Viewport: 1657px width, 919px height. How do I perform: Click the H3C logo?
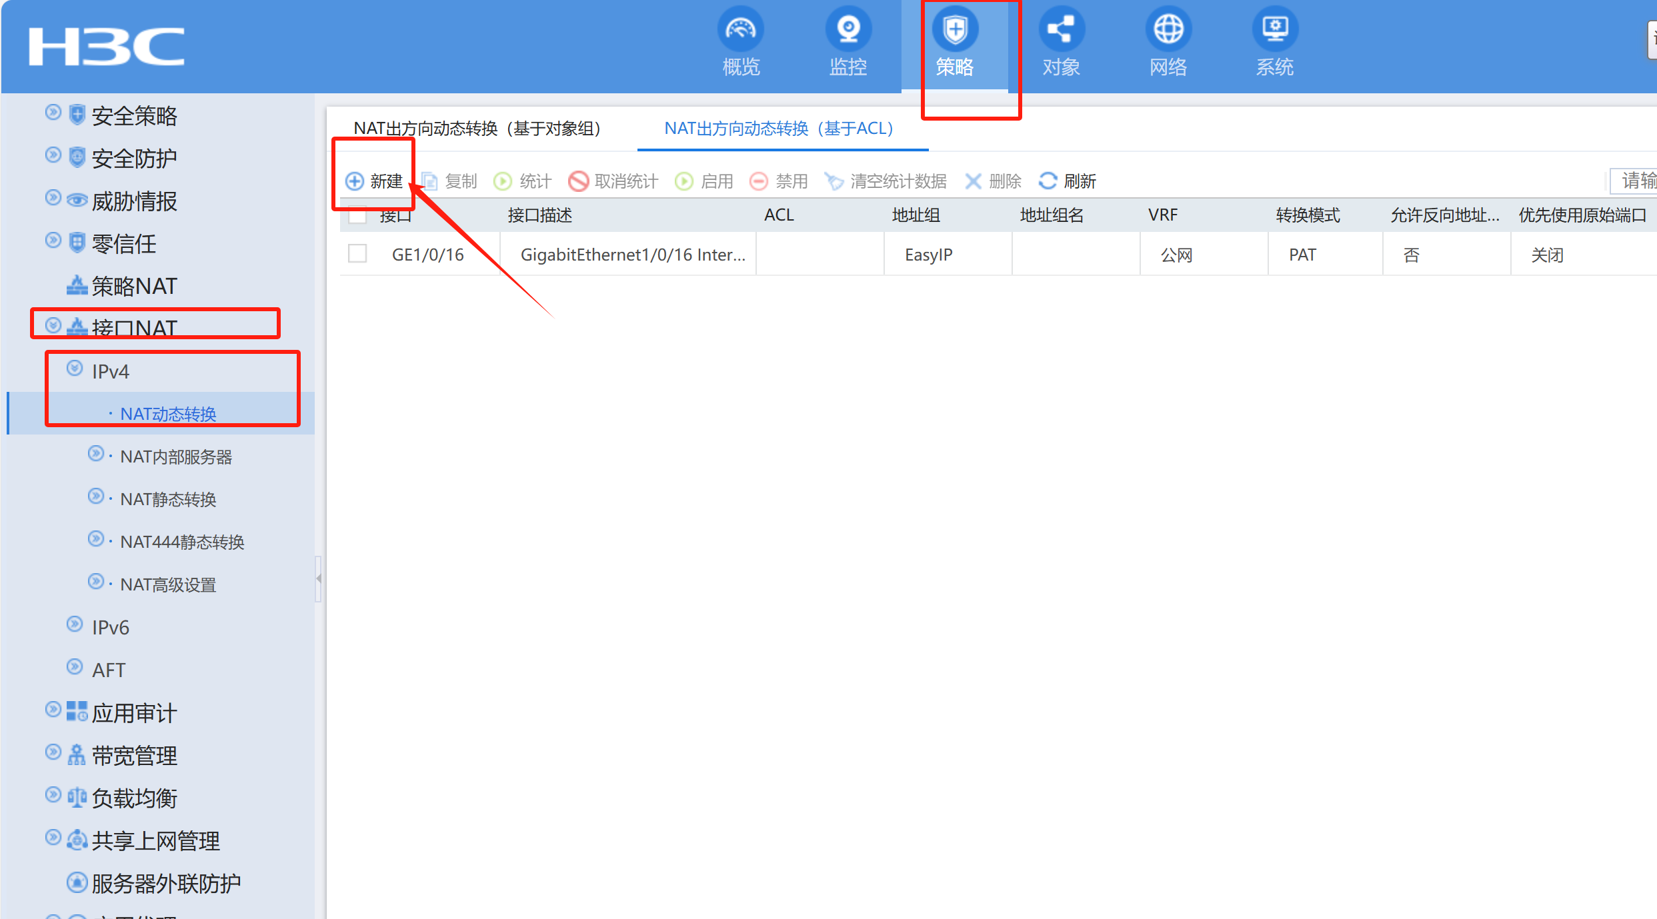coord(107,47)
